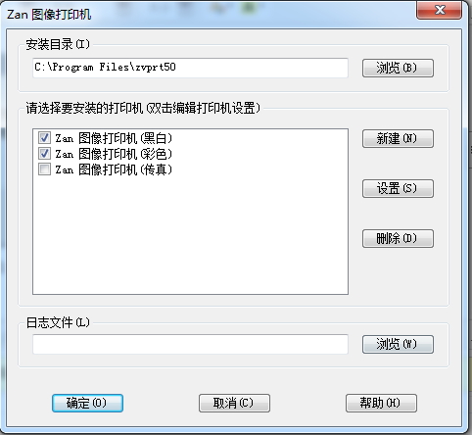This screenshot has height=435, width=472.
Task: Select the Zan 图像打印机 (彩色) list entry
Action: click(x=114, y=154)
